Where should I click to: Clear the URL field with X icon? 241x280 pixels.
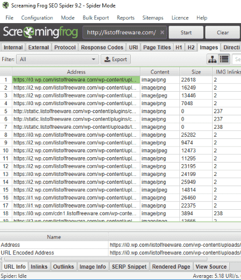[x=162, y=32]
